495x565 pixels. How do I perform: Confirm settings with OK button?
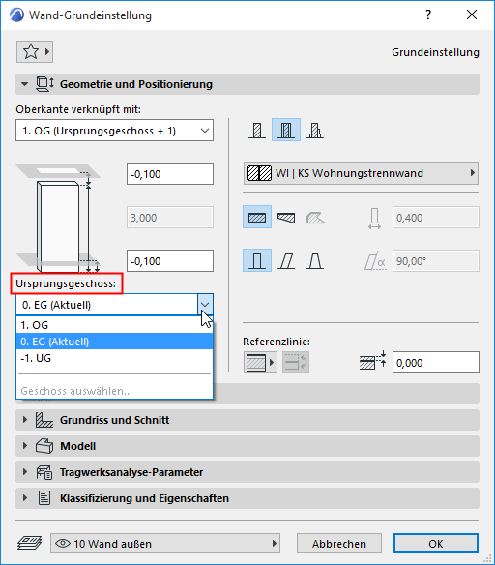click(436, 544)
